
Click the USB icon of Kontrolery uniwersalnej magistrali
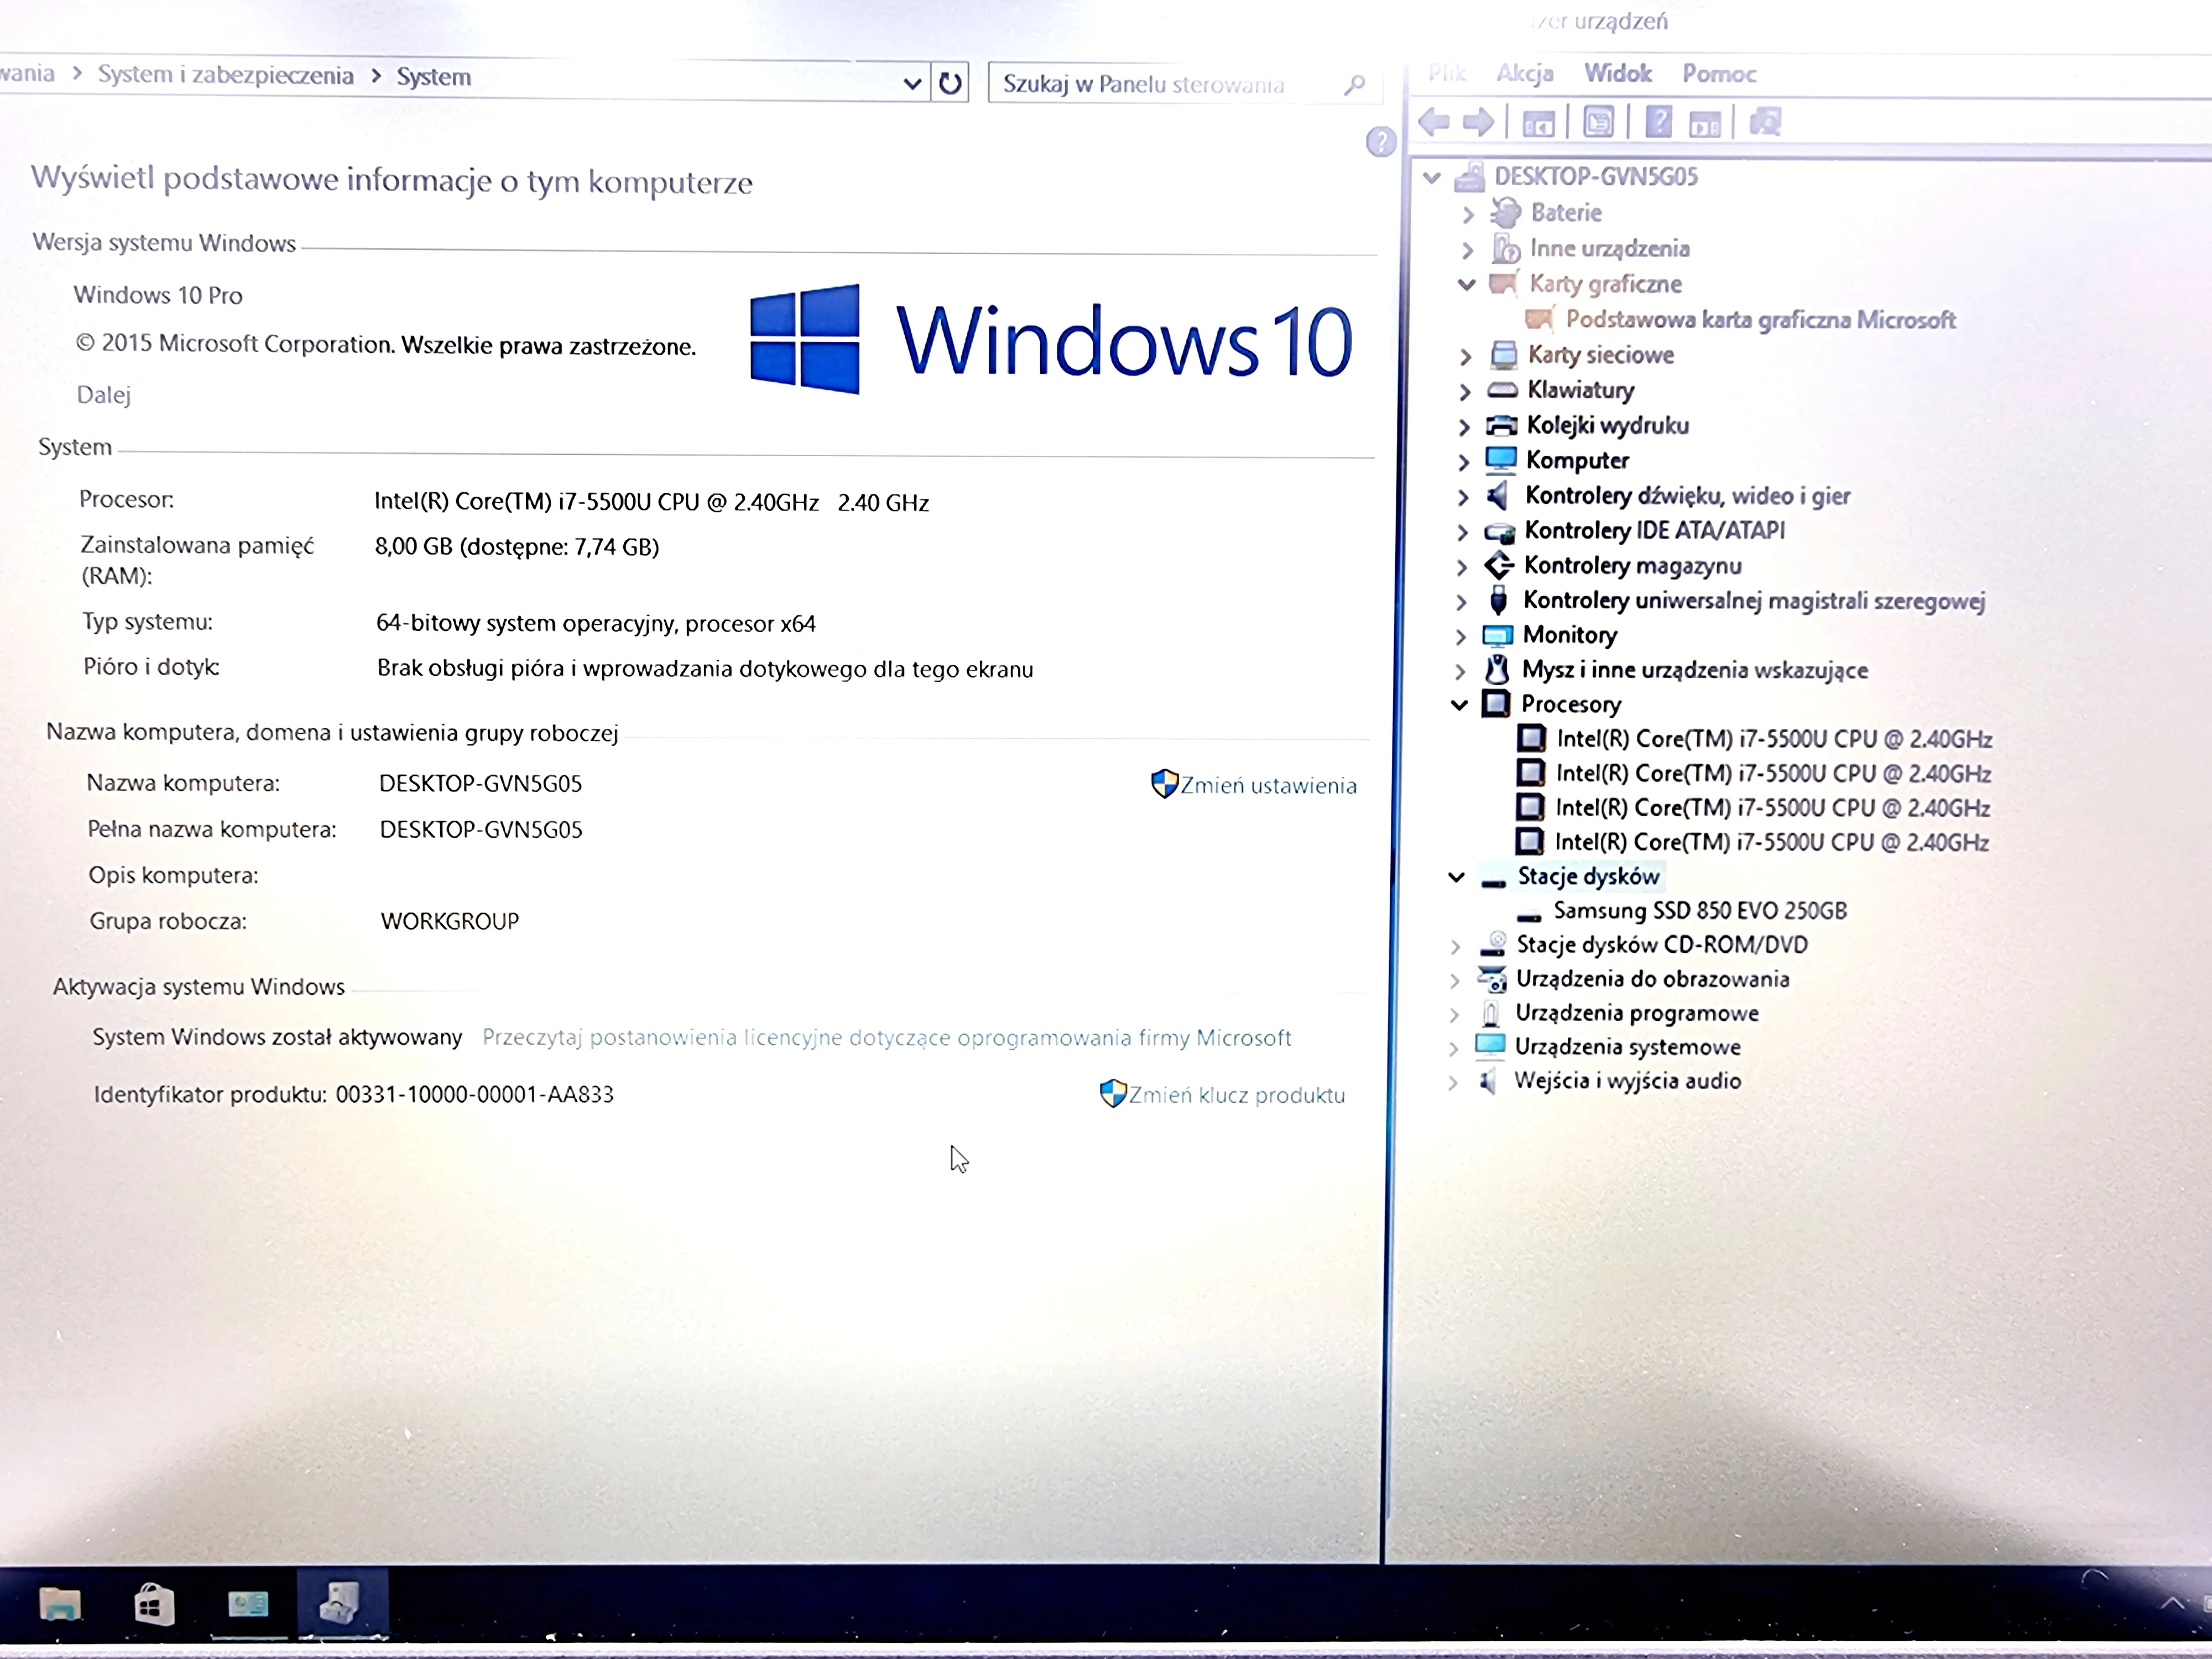1498,600
